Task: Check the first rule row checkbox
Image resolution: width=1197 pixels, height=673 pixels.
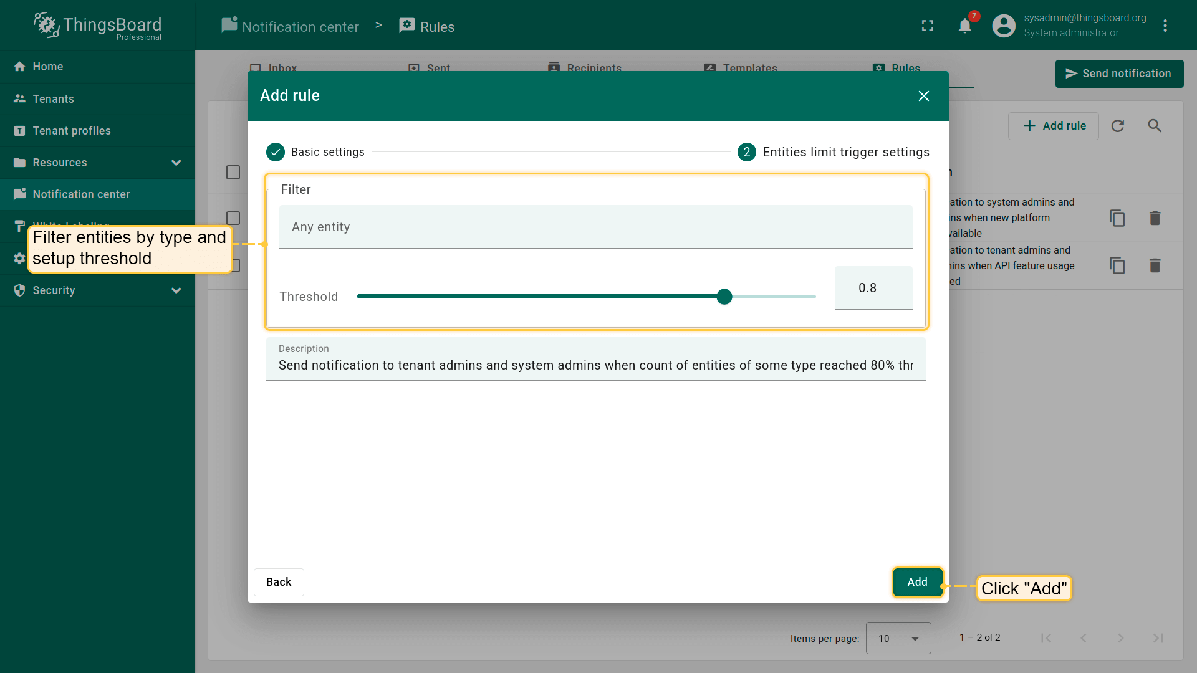Action: point(233,218)
